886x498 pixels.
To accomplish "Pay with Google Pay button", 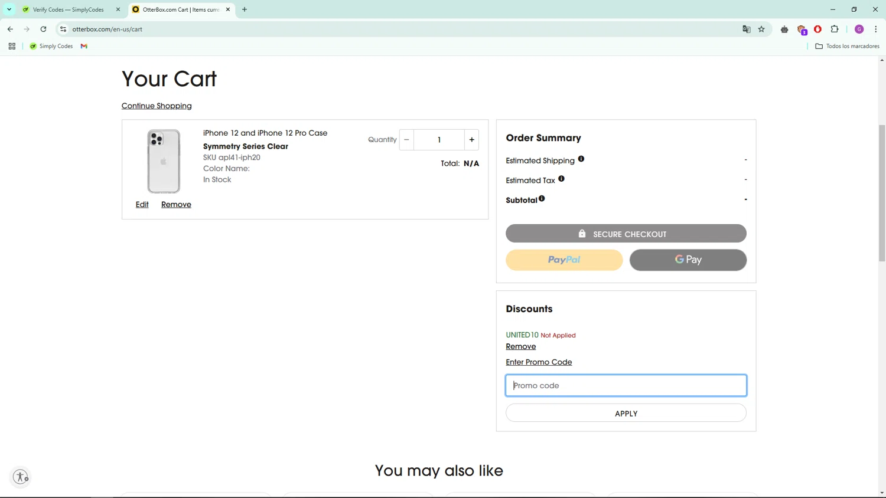I will (x=688, y=260).
